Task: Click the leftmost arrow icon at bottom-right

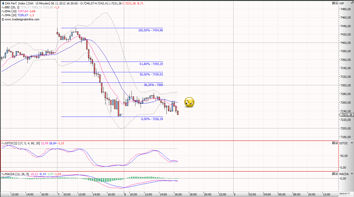Action: pyautogui.click(x=340, y=193)
